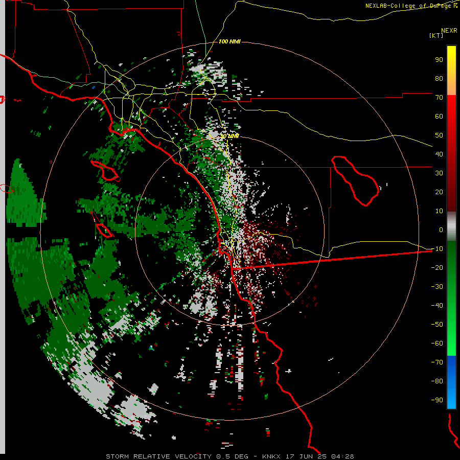Click the NEXR label above the scale
The height and width of the screenshot is (460, 460).
tap(449, 31)
